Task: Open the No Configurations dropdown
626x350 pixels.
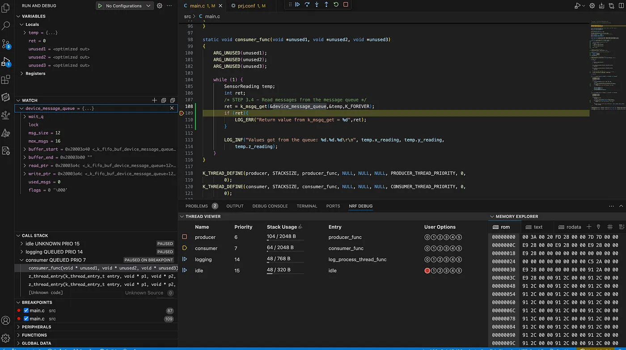Action: [x=128, y=6]
